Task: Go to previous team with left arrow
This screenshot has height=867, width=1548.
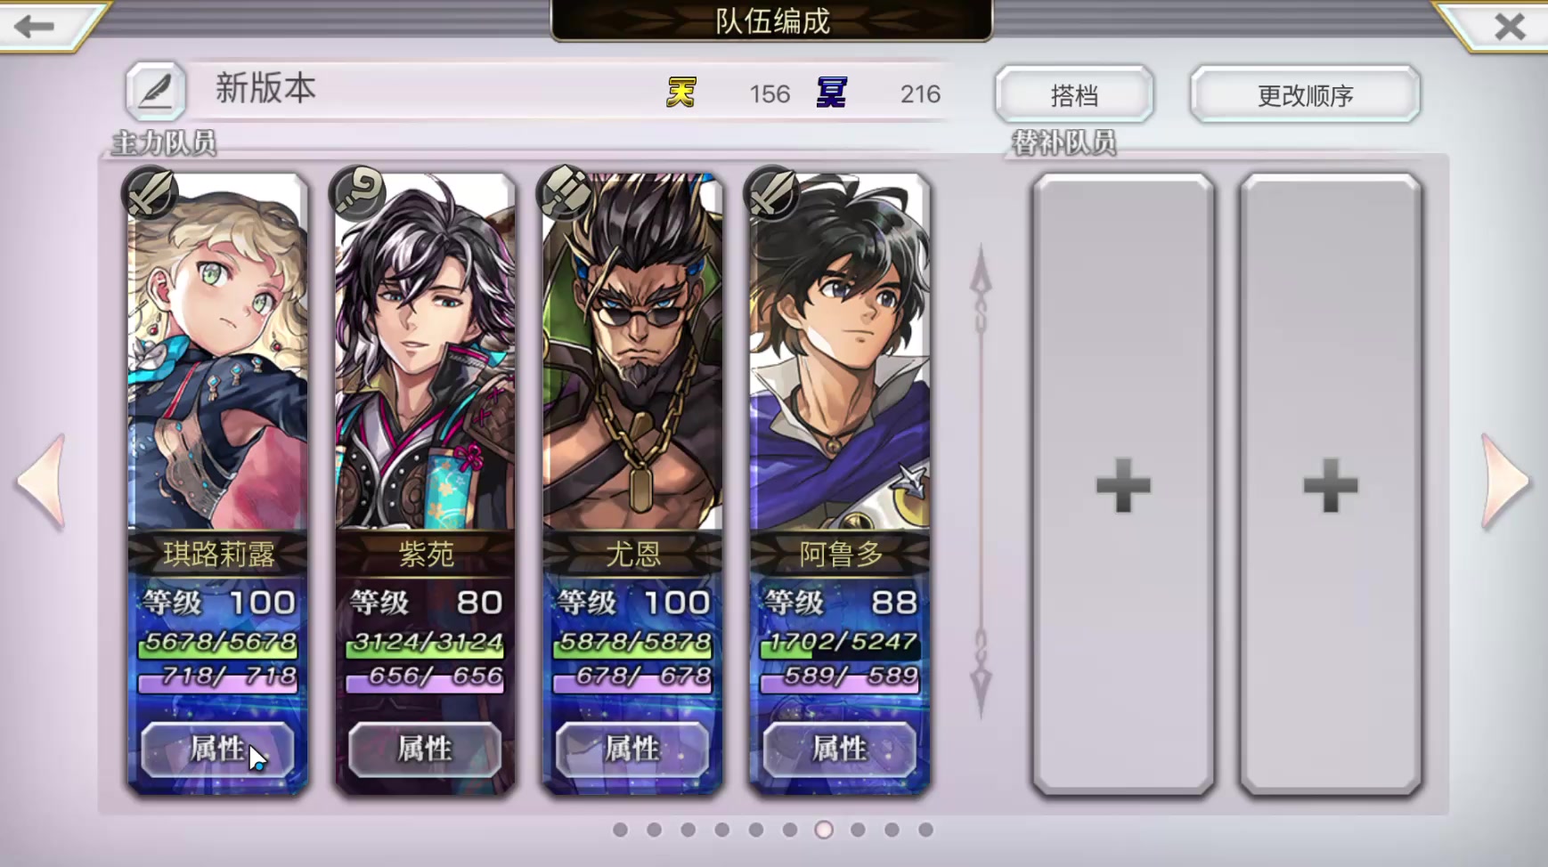Action: 42,482
